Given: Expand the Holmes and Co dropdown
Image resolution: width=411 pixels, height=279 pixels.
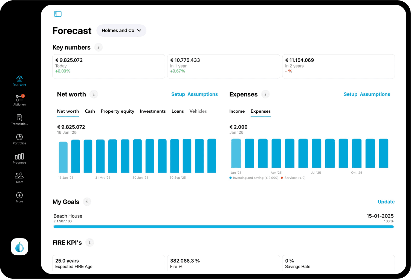Looking at the screenshot, I should click(x=121, y=31).
